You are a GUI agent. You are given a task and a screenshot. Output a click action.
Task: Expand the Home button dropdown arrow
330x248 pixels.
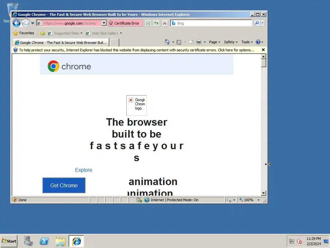point(173,42)
